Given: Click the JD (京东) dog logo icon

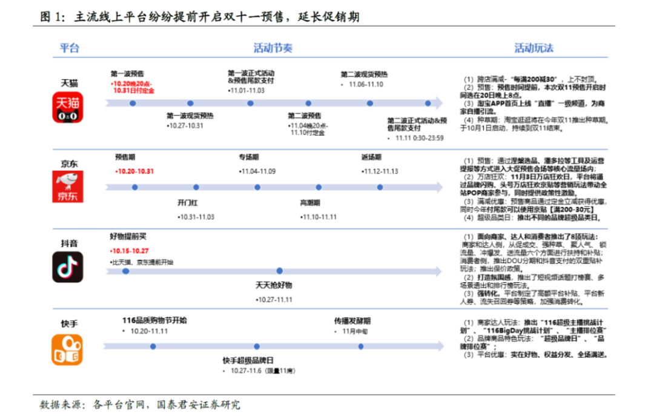Looking at the screenshot, I should (68, 187).
